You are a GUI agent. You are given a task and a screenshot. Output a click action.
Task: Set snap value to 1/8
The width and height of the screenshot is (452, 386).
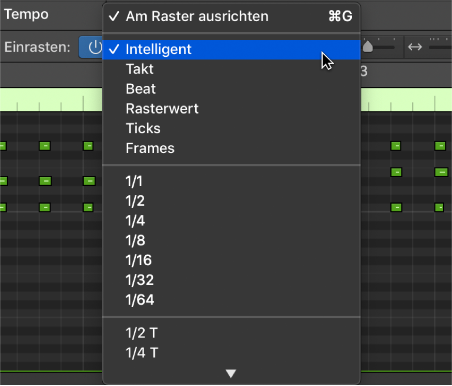click(x=134, y=240)
